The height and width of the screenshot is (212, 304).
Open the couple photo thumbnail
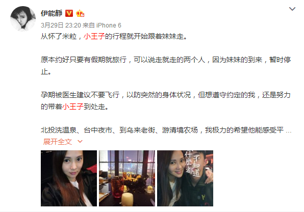[185, 178]
